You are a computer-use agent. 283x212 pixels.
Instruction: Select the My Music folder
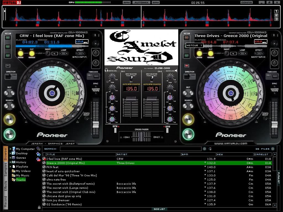(x=20, y=175)
